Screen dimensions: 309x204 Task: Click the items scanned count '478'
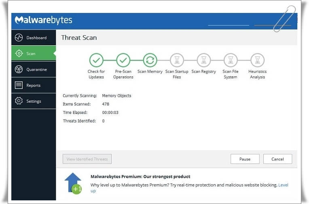[106, 104]
